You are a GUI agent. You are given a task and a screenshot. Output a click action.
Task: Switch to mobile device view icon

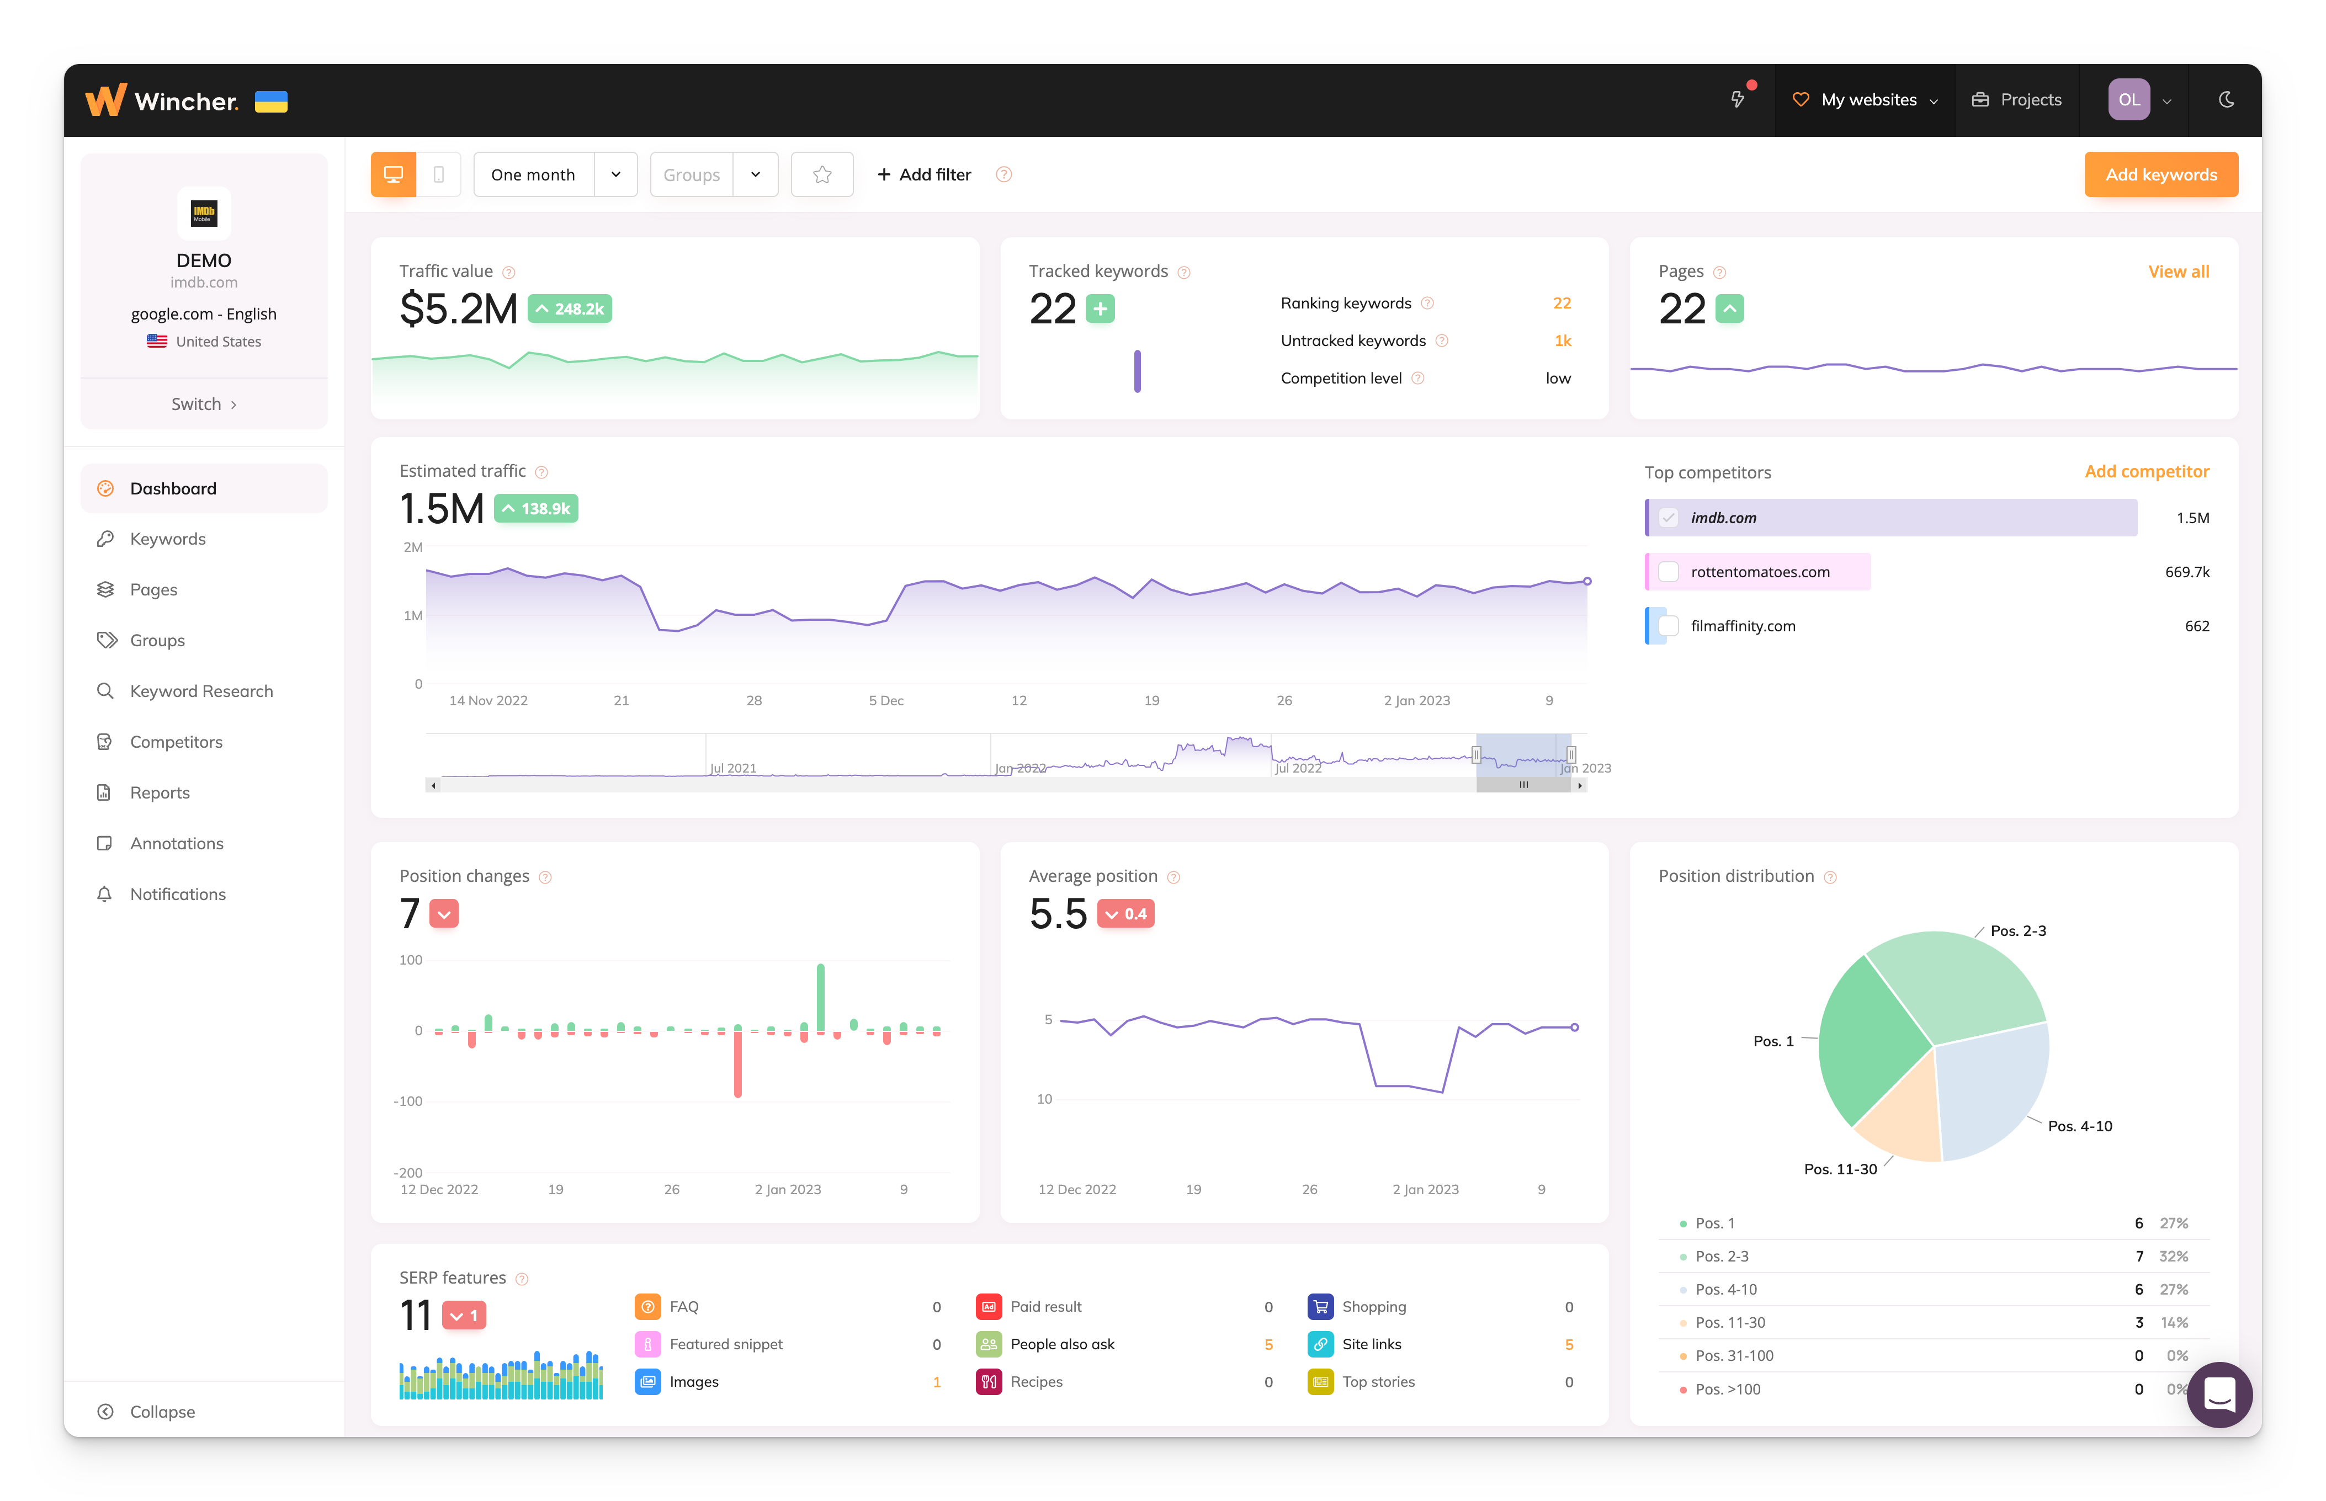(439, 174)
